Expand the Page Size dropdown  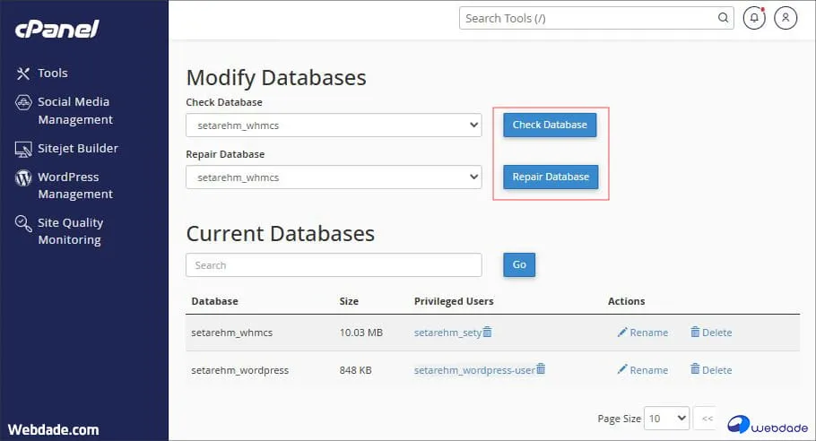coord(668,418)
